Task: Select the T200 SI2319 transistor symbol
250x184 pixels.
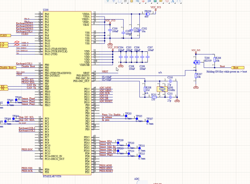Action: [x=197, y=62]
